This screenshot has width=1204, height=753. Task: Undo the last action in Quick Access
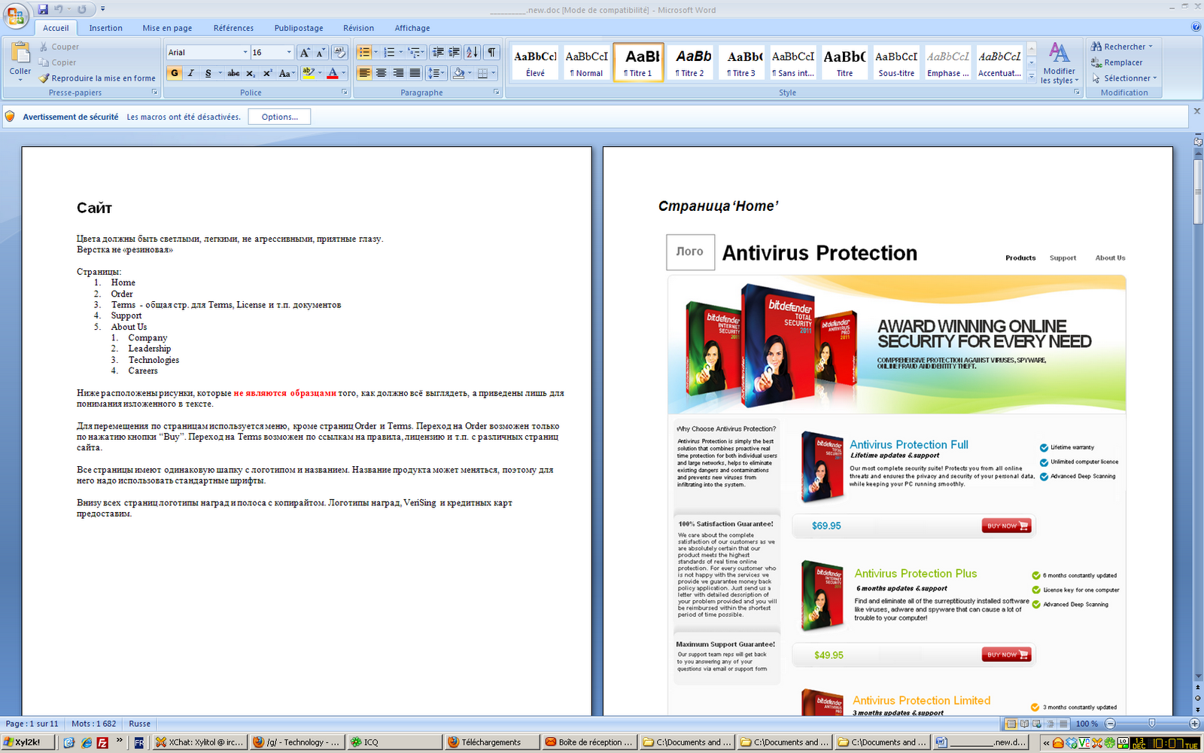(58, 9)
